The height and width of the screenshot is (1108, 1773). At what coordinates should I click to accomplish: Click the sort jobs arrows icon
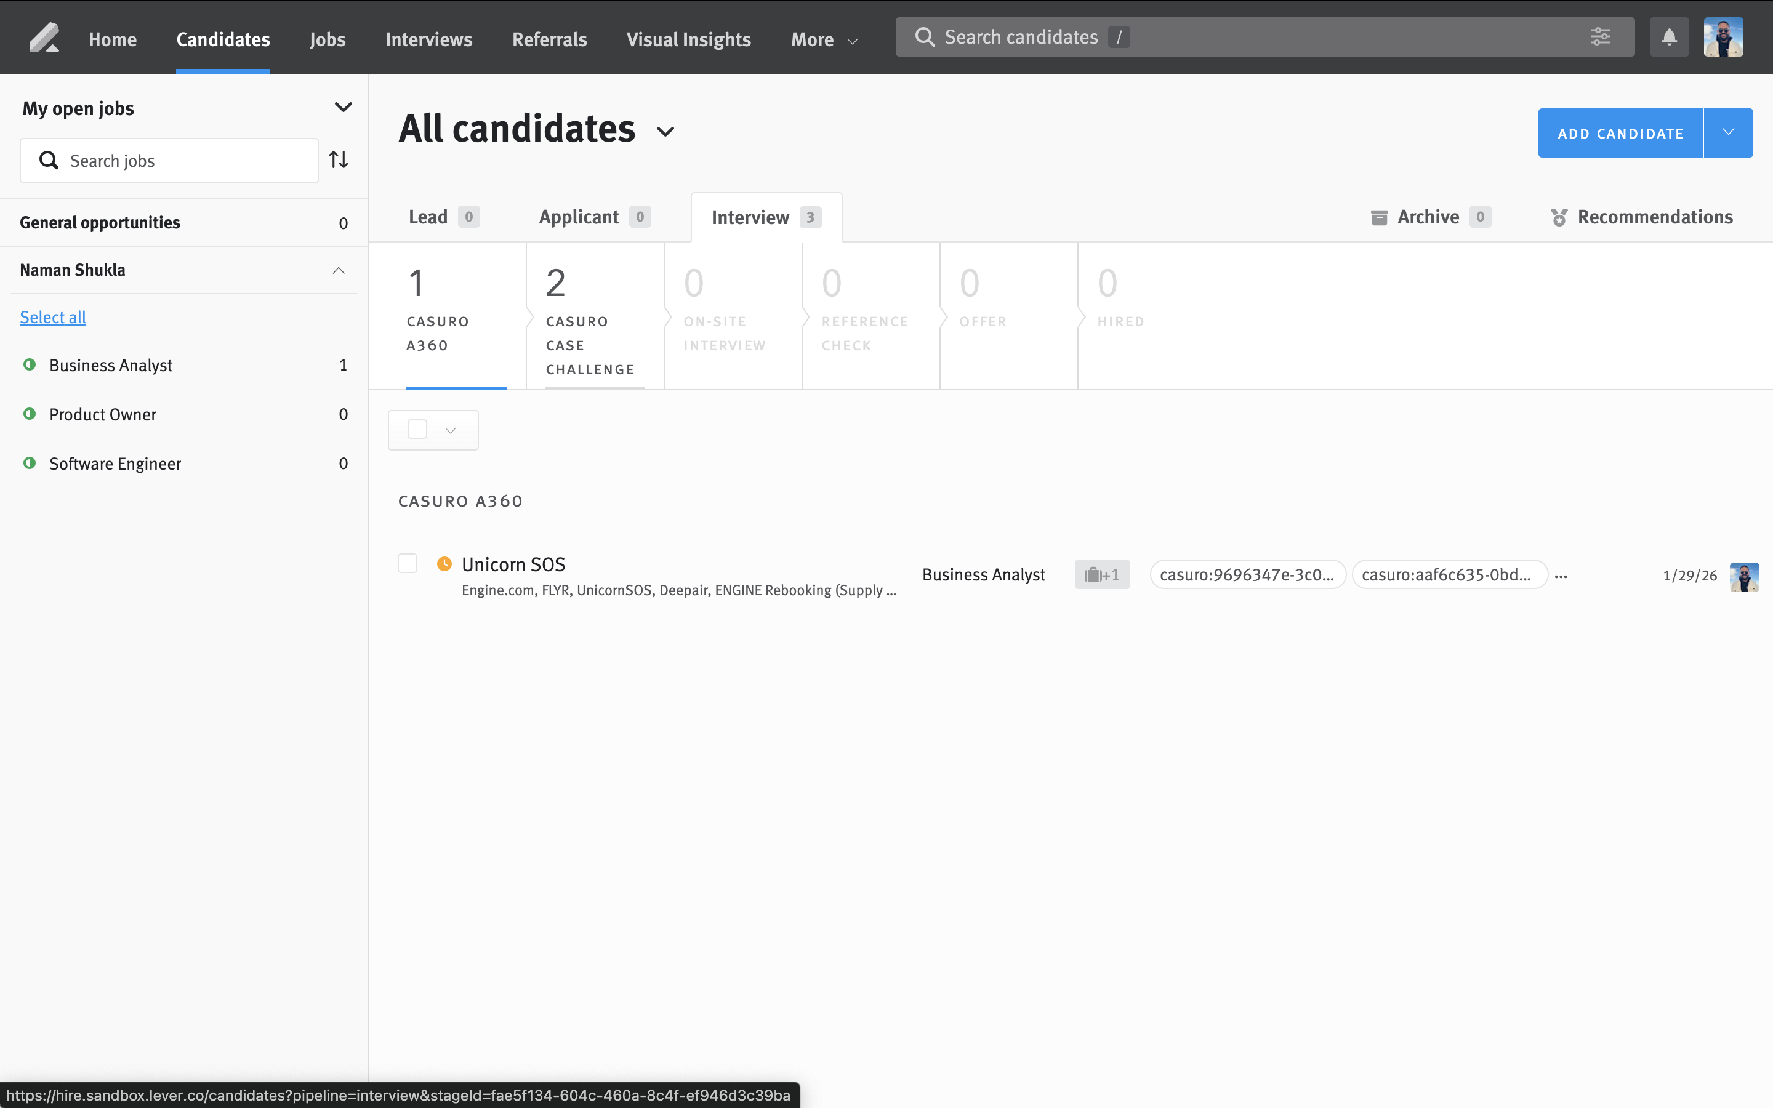(x=339, y=160)
